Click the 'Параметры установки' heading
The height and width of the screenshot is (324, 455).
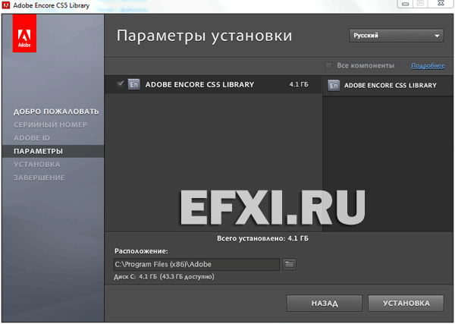point(204,36)
